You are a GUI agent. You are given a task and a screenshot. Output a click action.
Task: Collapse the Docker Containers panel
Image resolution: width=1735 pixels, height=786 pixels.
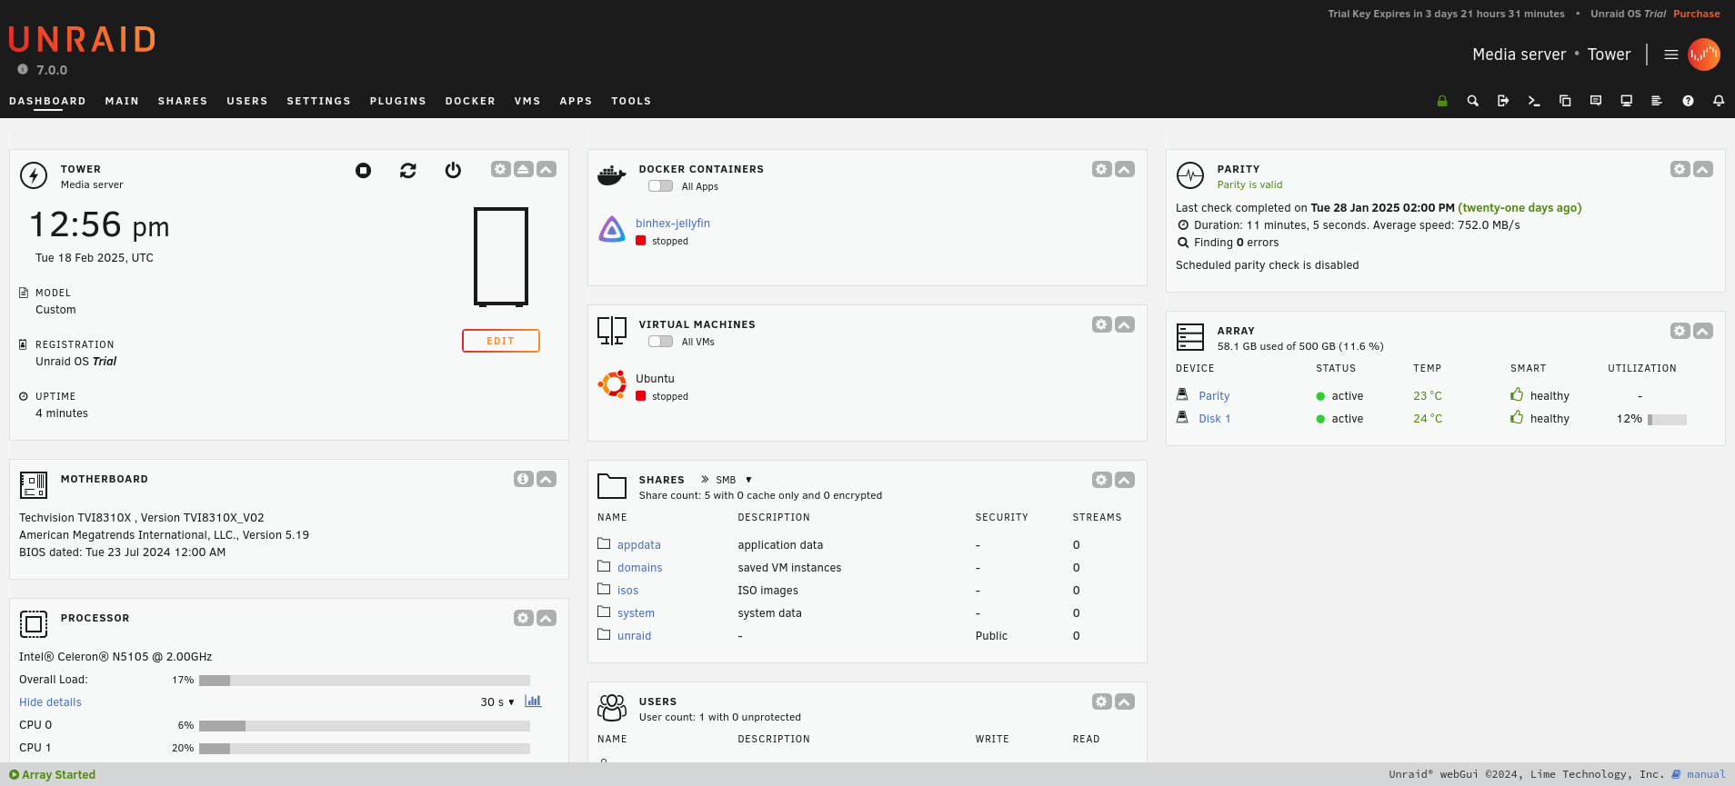[x=1125, y=169]
